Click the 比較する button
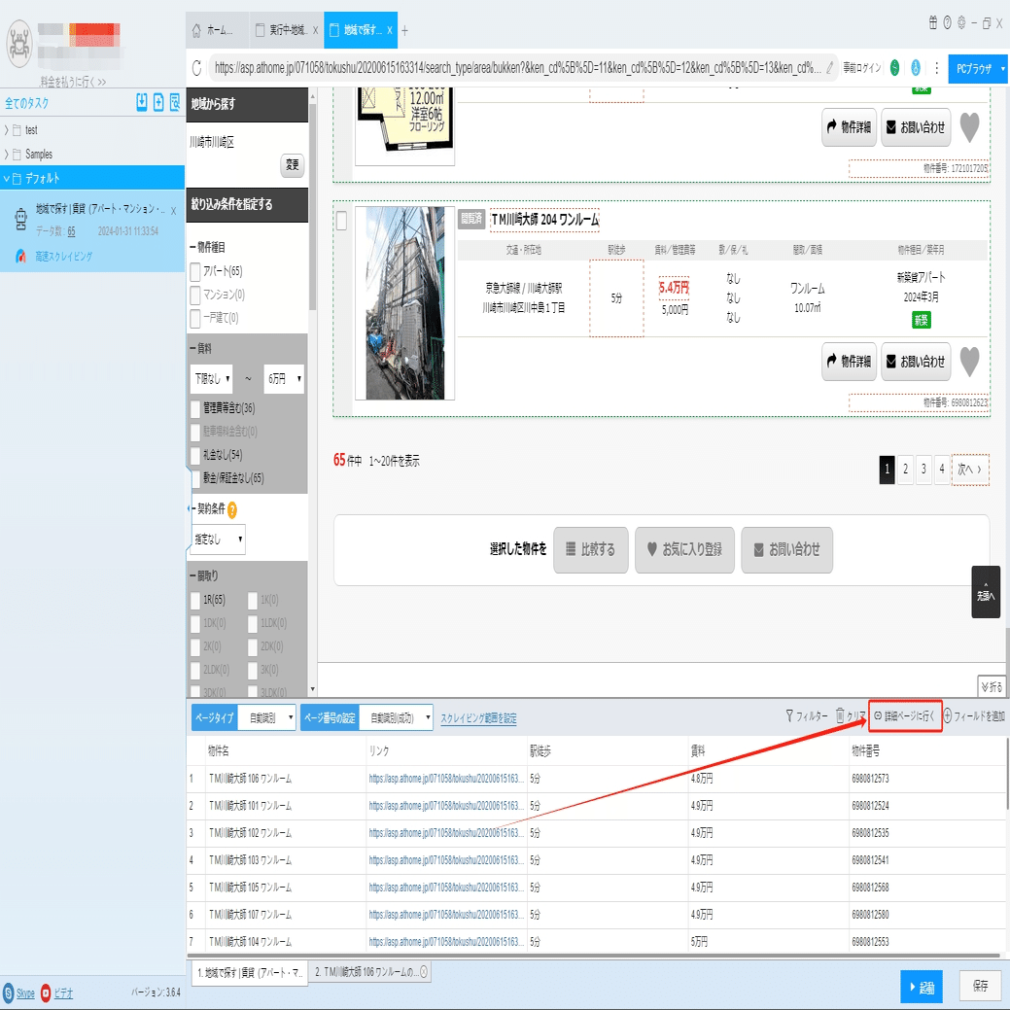This screenshot has width=1010, height=1010. pos(590,549)
